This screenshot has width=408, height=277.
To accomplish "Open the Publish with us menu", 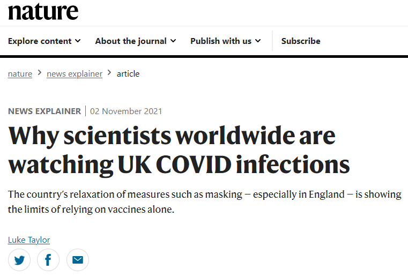I will point(226,41).
